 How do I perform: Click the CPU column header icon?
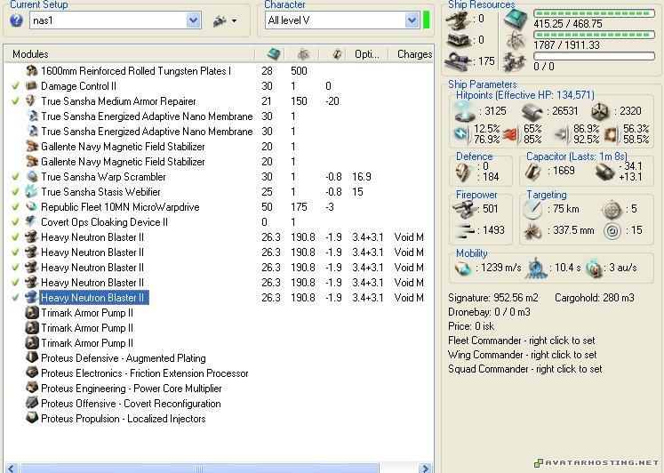(x=273, y=54)
